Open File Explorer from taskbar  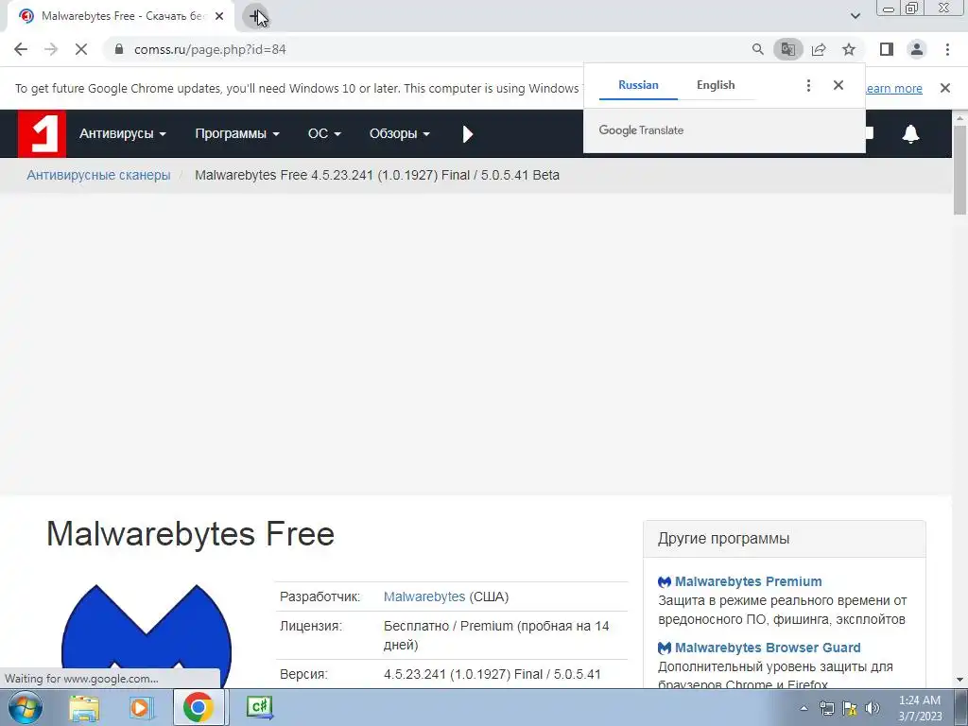83,707
